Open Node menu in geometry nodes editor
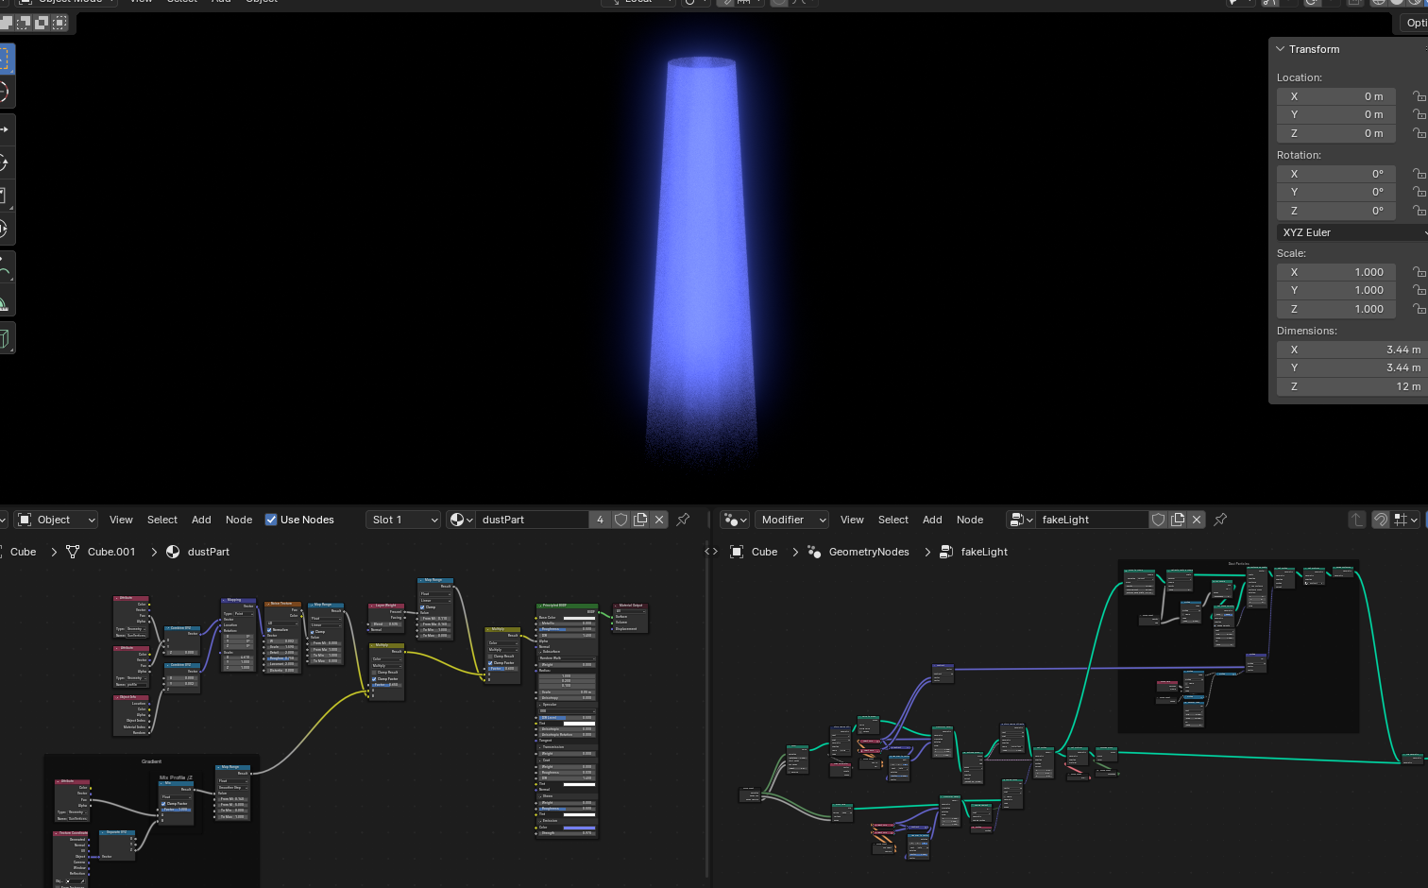 pos(969,520)
